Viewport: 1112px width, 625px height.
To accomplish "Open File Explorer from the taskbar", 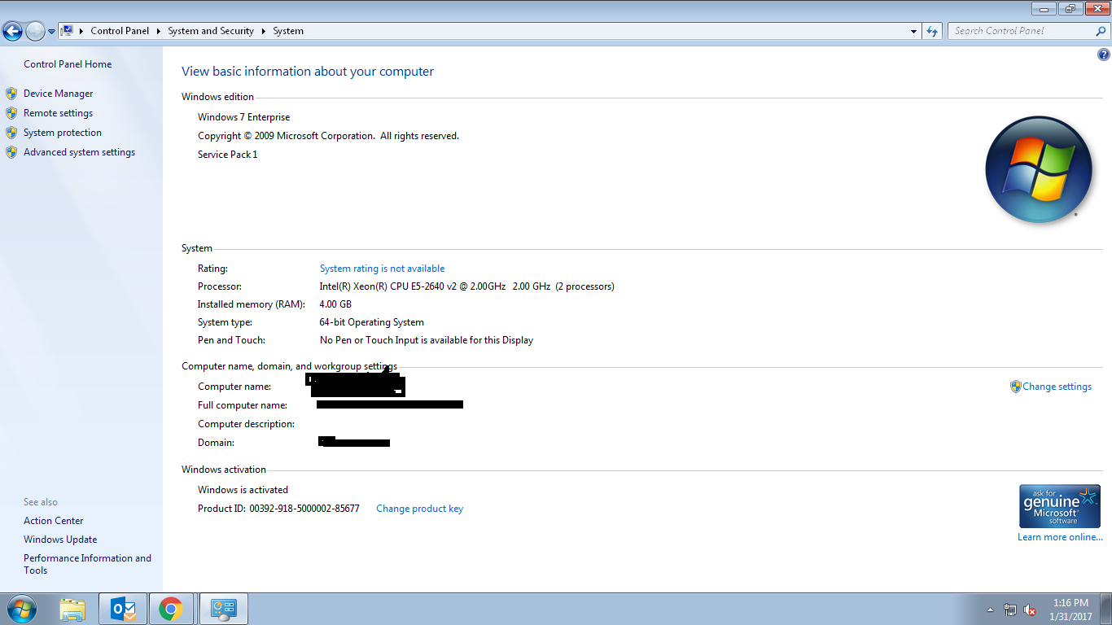I will click(x=72, y=609).
